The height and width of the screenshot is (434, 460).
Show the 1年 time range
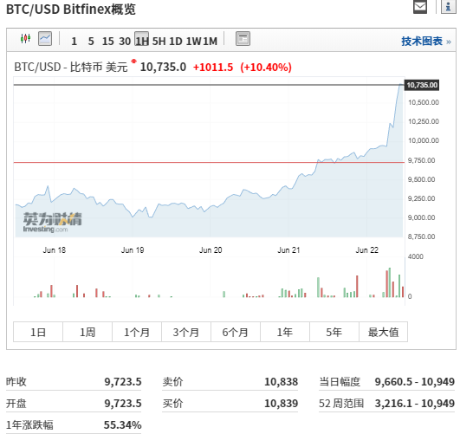(x=285, y=332)
